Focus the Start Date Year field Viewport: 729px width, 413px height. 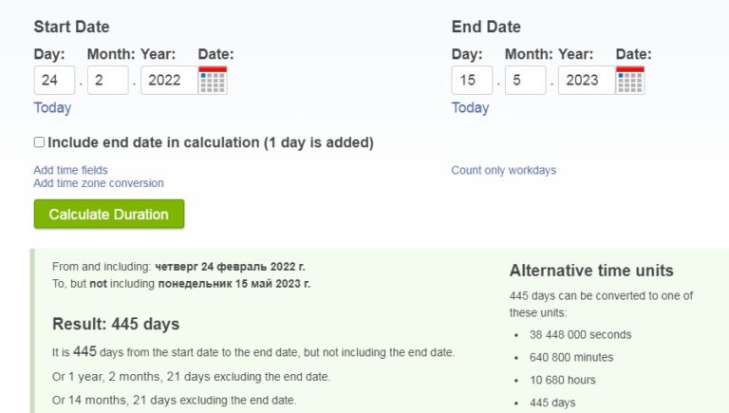tap(169, 80)
